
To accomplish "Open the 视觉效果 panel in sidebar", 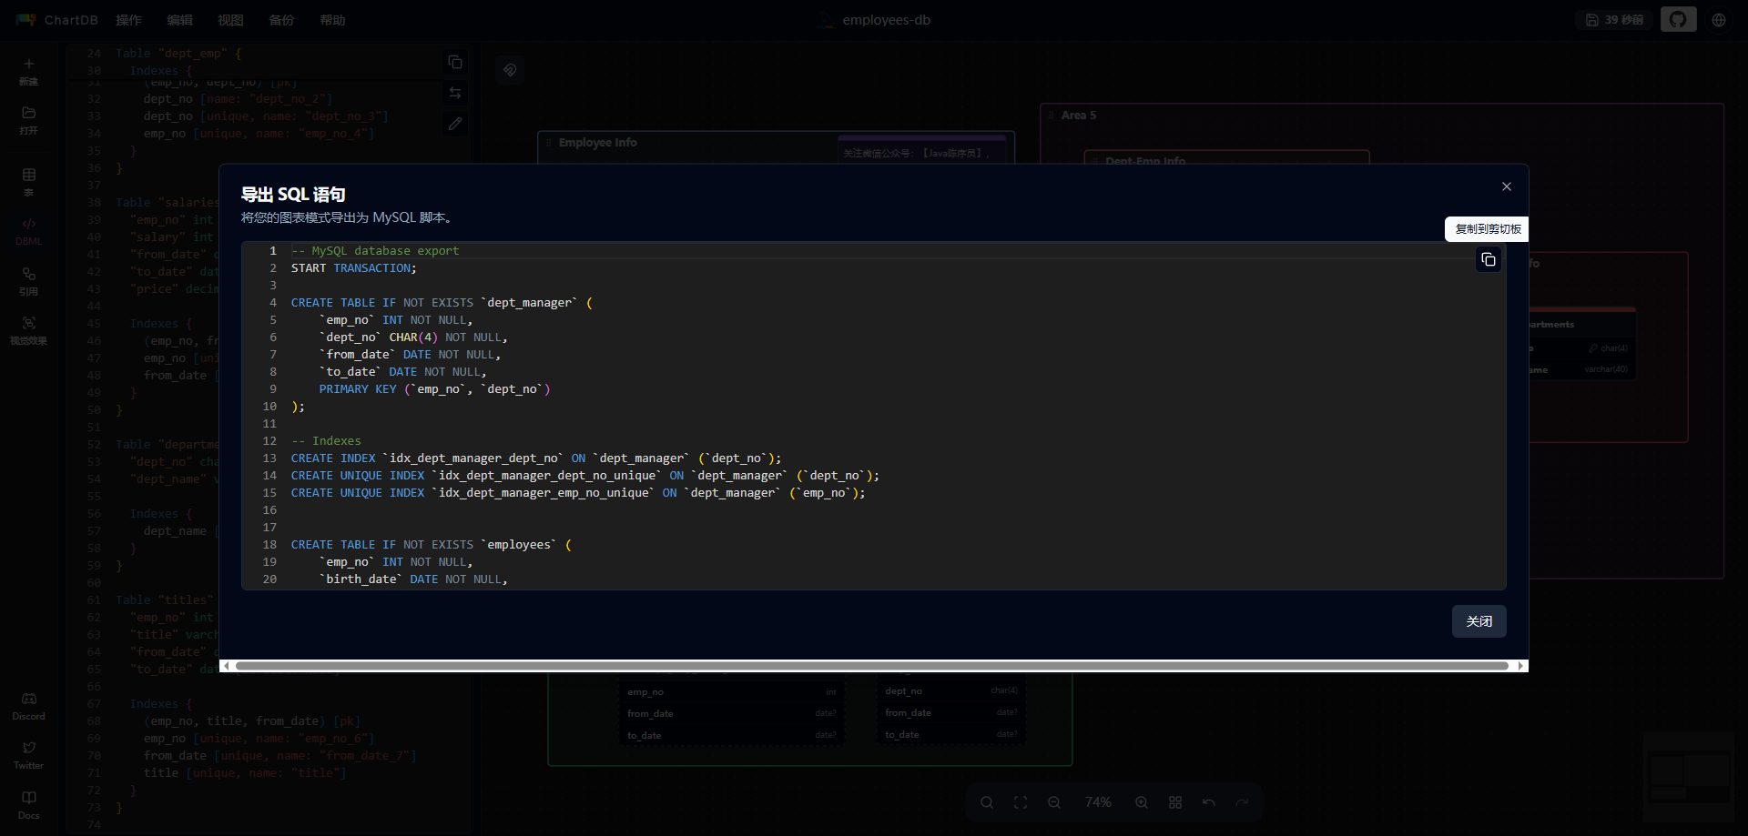I will pyautogui.click(x=29, y=329).
